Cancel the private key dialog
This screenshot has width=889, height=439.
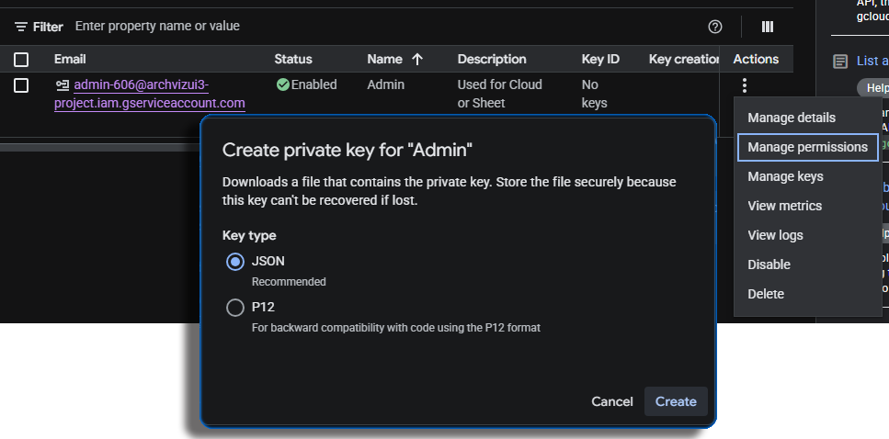(612, 401)
